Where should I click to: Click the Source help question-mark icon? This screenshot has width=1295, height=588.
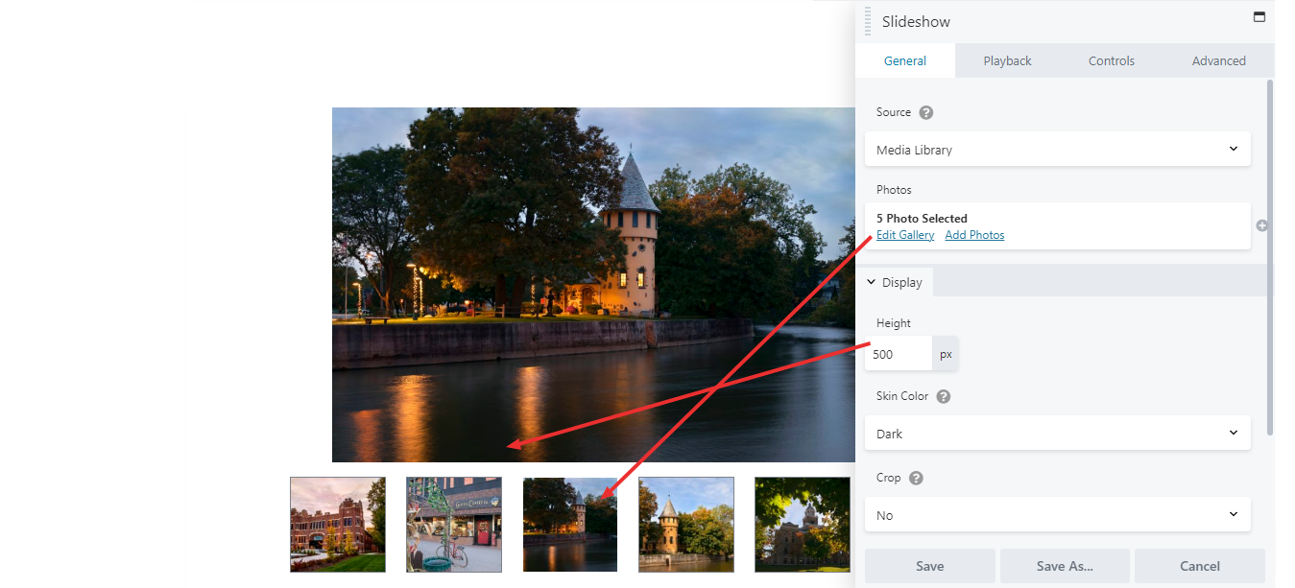(926, 112)
